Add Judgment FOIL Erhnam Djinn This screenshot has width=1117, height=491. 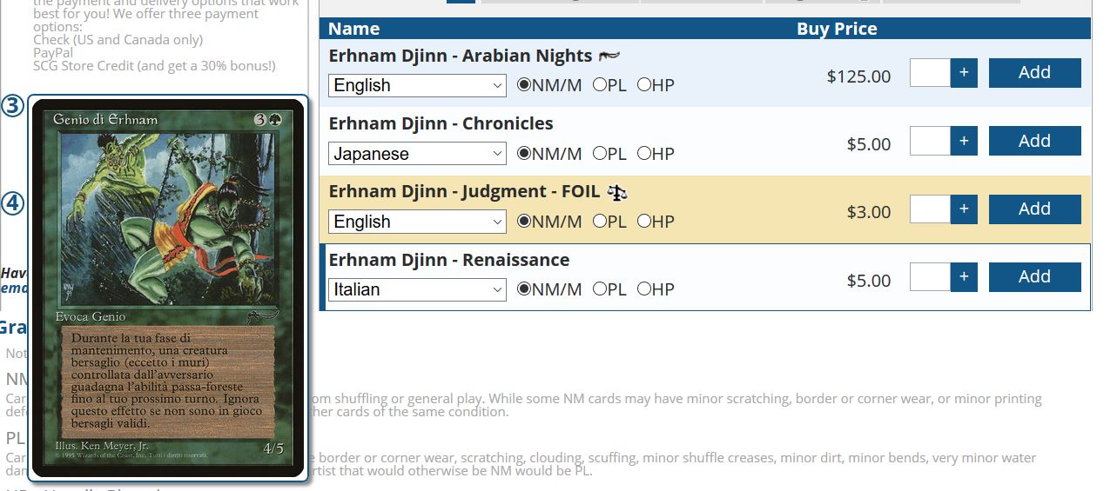coord(1034,209)
